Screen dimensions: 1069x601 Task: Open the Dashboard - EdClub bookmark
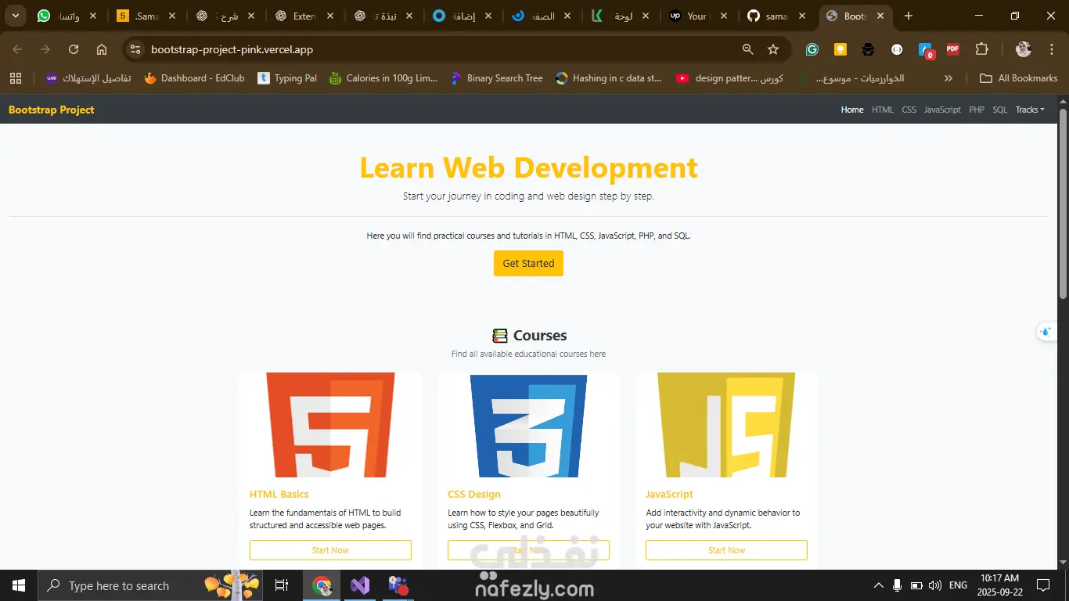(x=195, y=78)
